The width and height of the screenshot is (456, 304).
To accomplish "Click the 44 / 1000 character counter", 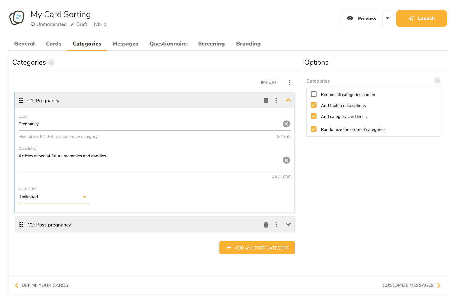I will tap(281, 177).
